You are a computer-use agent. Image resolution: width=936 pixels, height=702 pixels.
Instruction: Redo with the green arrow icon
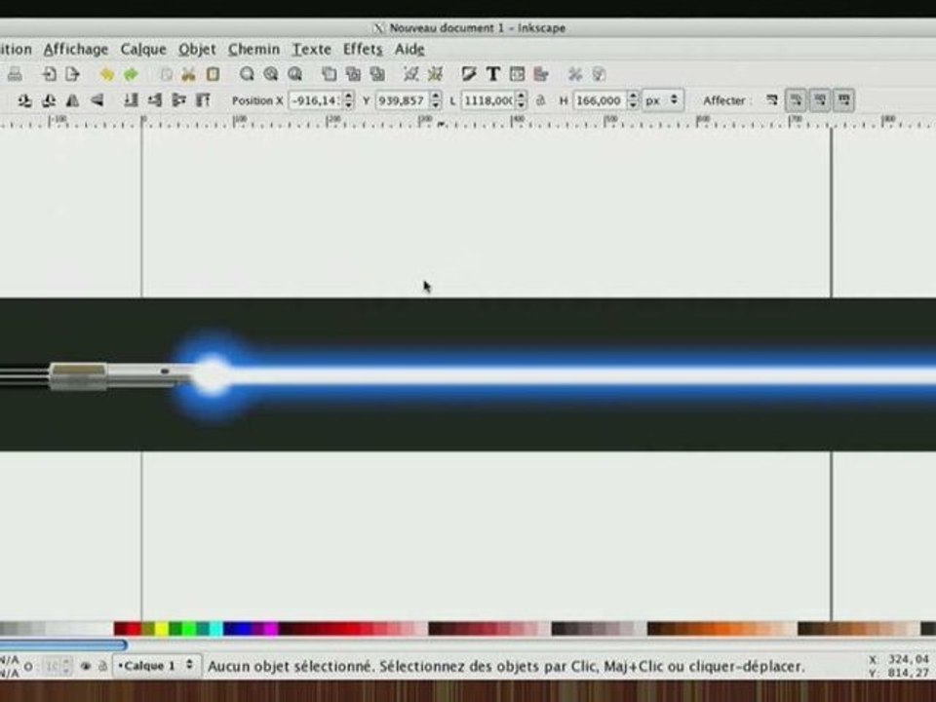(130, 74)
